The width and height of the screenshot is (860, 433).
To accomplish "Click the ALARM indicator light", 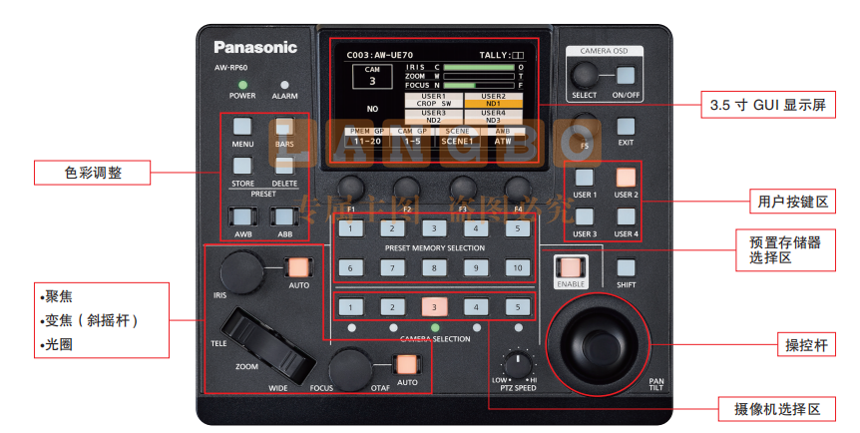I will point(284,85).
